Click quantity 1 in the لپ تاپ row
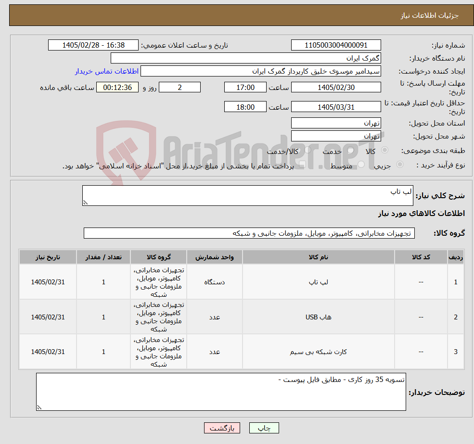The image size is (474, 444). pyautogui.click(x=103, y=282)
